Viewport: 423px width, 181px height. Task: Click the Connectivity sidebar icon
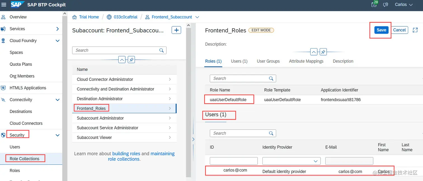pyautogui.click(x=3, y=100)
